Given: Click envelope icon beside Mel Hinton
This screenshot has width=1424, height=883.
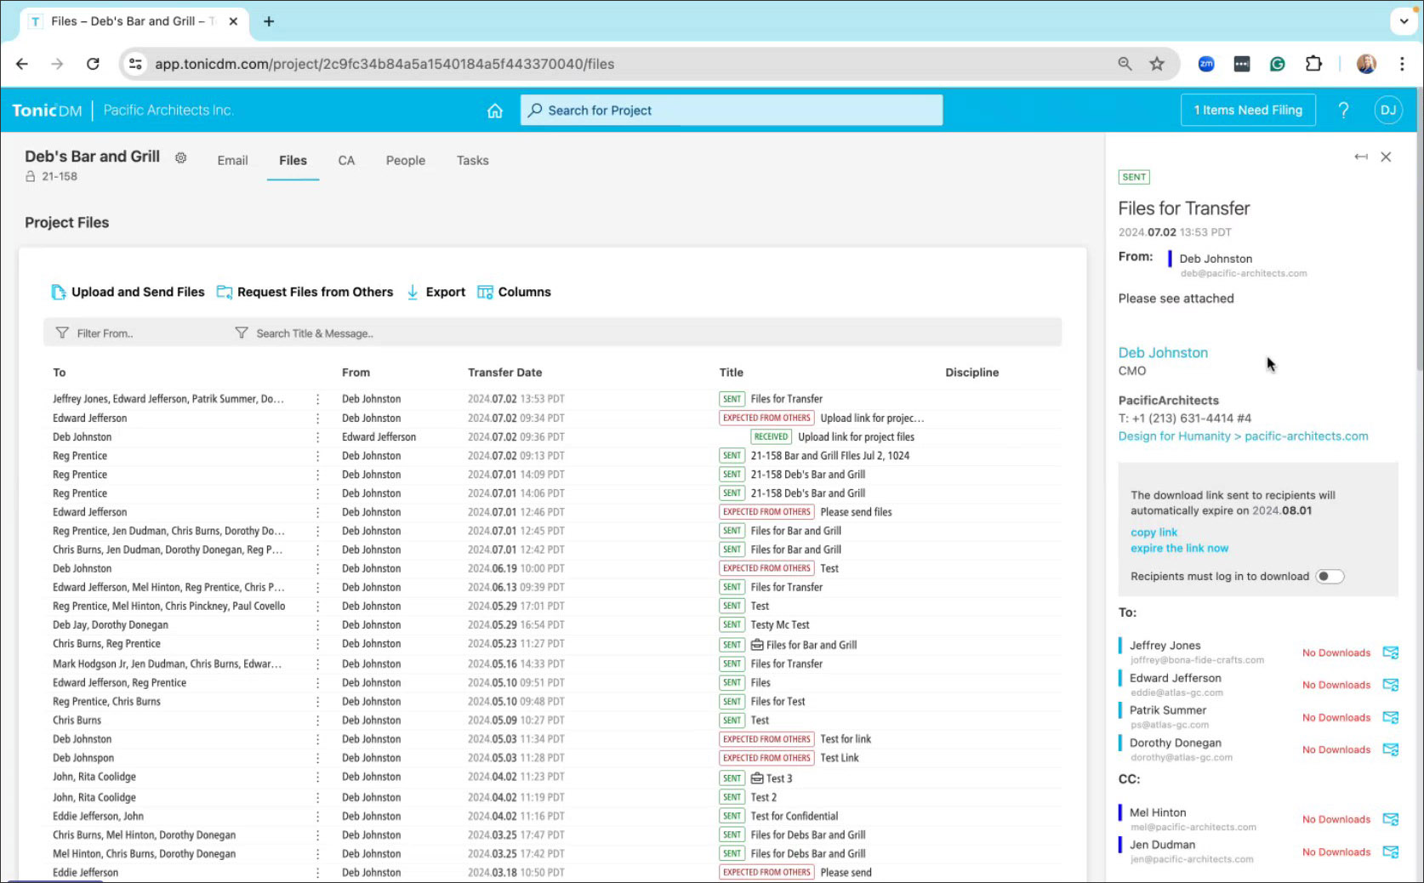Looking at the screenshot, I should click(x=1390, y=819).
